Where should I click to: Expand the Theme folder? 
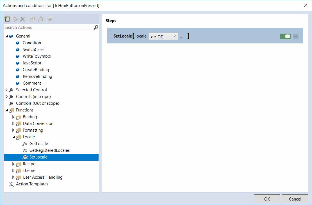(13, 171)
